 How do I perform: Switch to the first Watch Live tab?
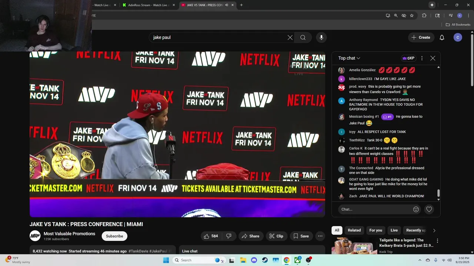(102, 5)
